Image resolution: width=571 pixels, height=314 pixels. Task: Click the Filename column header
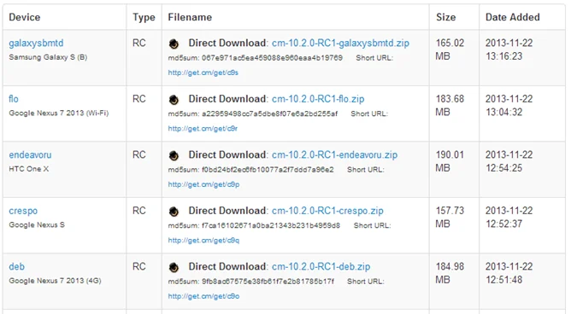[190, 17]
